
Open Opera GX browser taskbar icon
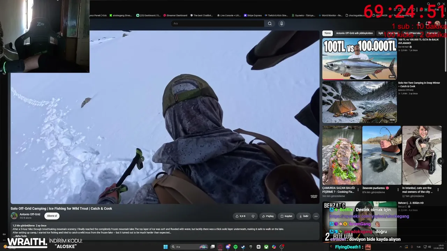click(x=220, y=247)
